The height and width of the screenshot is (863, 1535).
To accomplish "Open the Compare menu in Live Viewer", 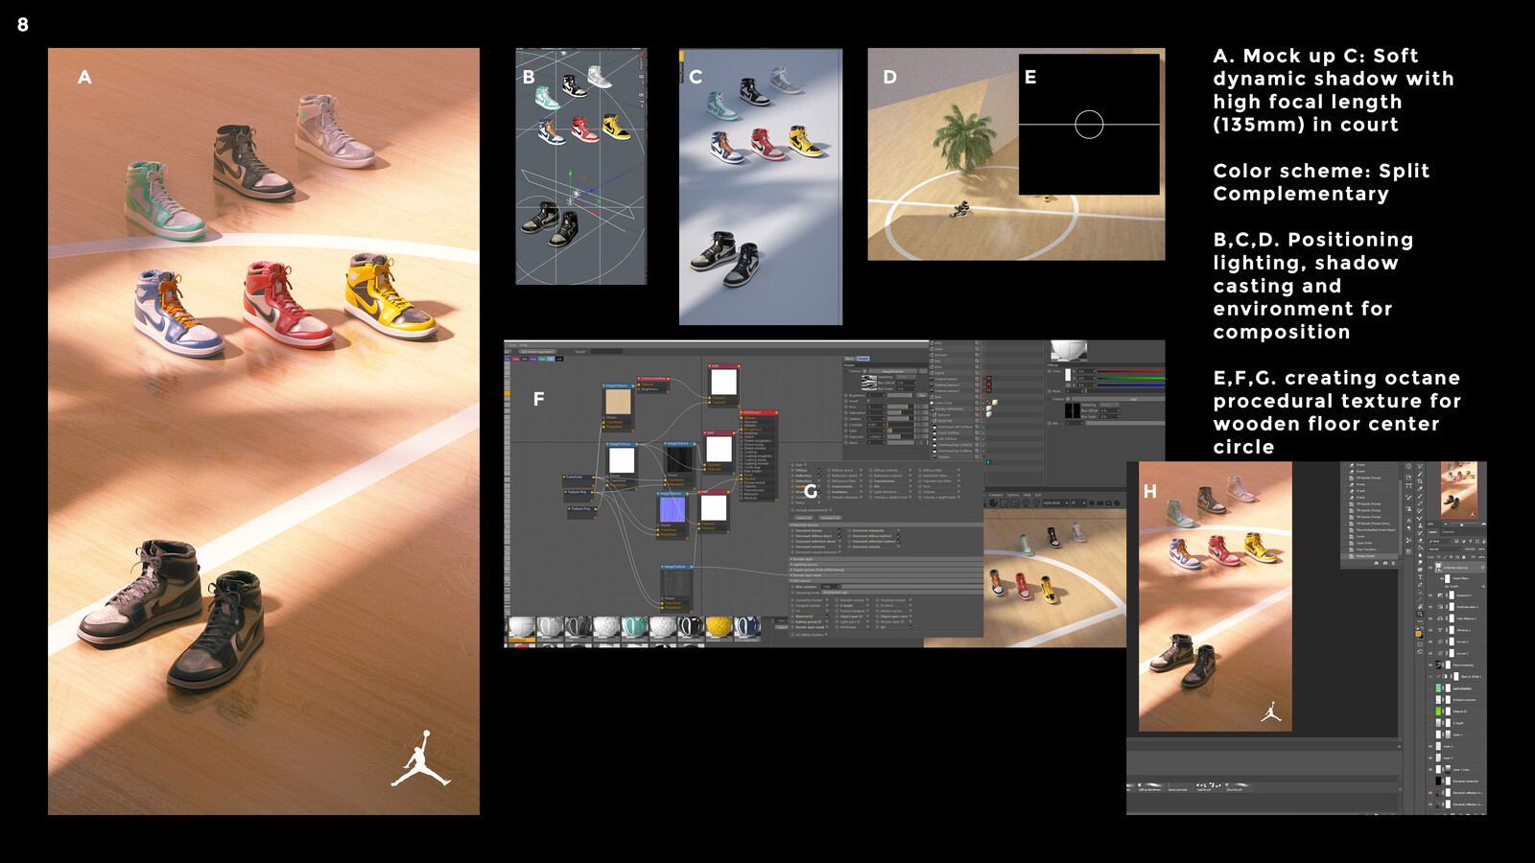I will pyautogui.click(x=996, y=495).
